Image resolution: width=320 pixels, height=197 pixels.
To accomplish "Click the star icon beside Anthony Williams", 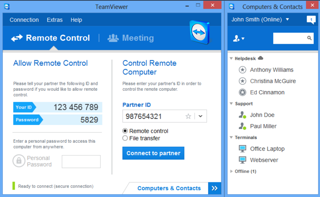I will [243, 70].
